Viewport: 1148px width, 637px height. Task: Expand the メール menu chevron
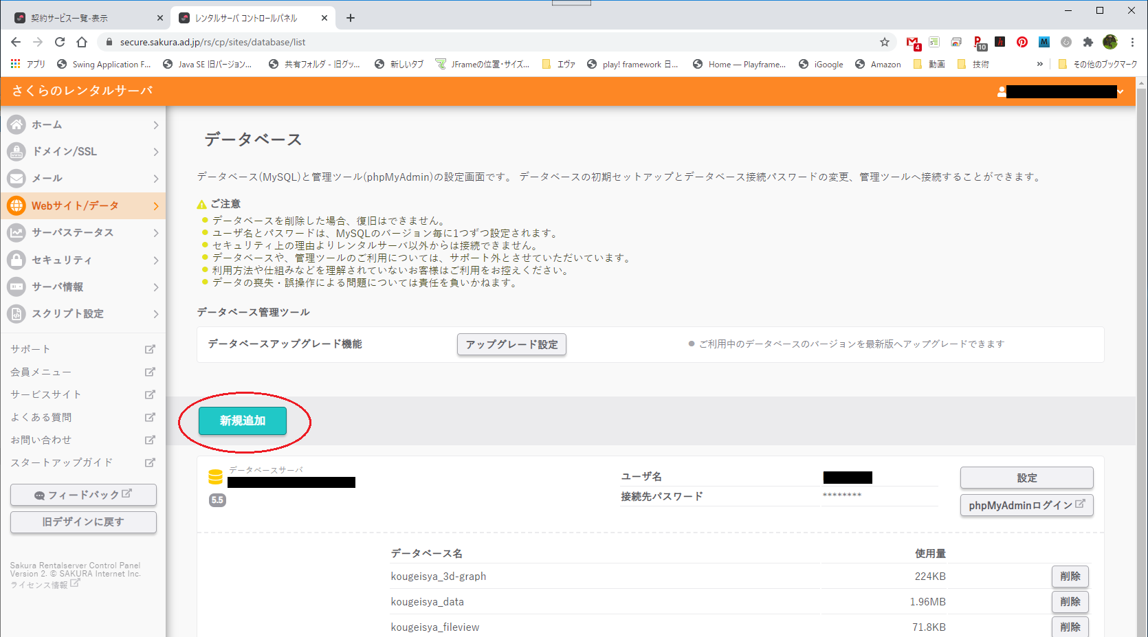click(156, 179)
